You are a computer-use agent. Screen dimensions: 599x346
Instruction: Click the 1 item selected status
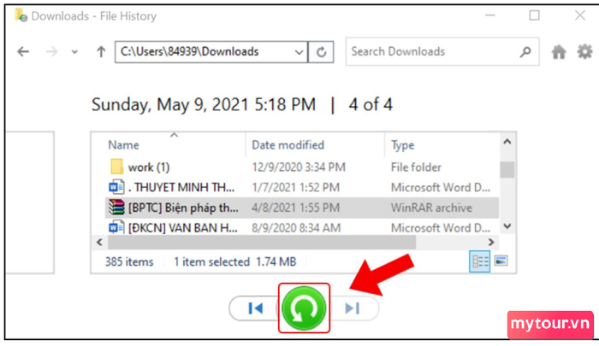(x=211, y=261)
